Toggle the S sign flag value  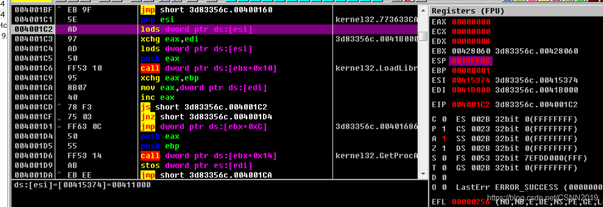pos(444,157)
